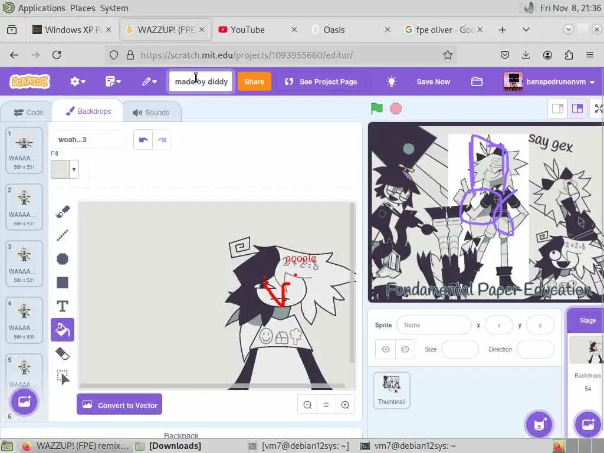604x453 pixels.
Task: Switch to the Backdrops tab
Action: [x=88, y=111]
